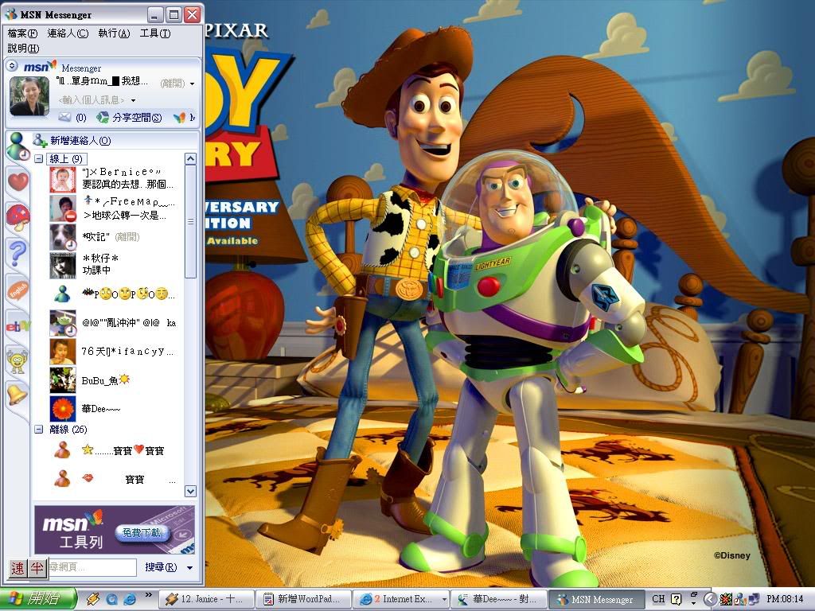
Task: Collapse the 離線 (26) group
Action: (x=38, y=429)
